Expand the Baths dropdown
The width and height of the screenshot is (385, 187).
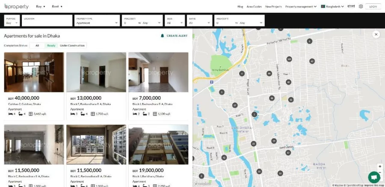click(200, 20)
